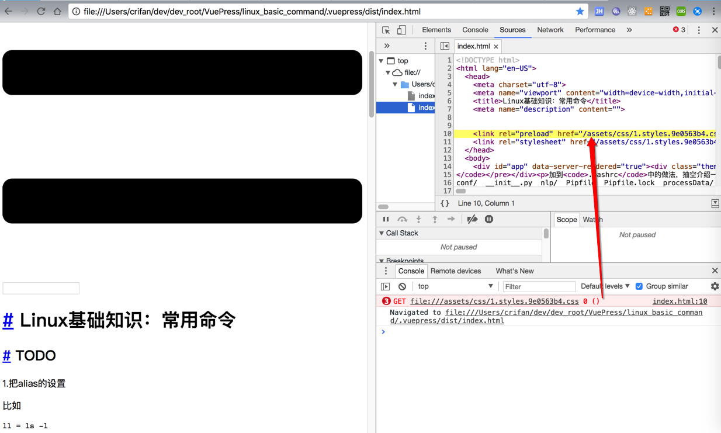Step out of current function
Viewport: 721px width, 433px height.
point(435,219)
